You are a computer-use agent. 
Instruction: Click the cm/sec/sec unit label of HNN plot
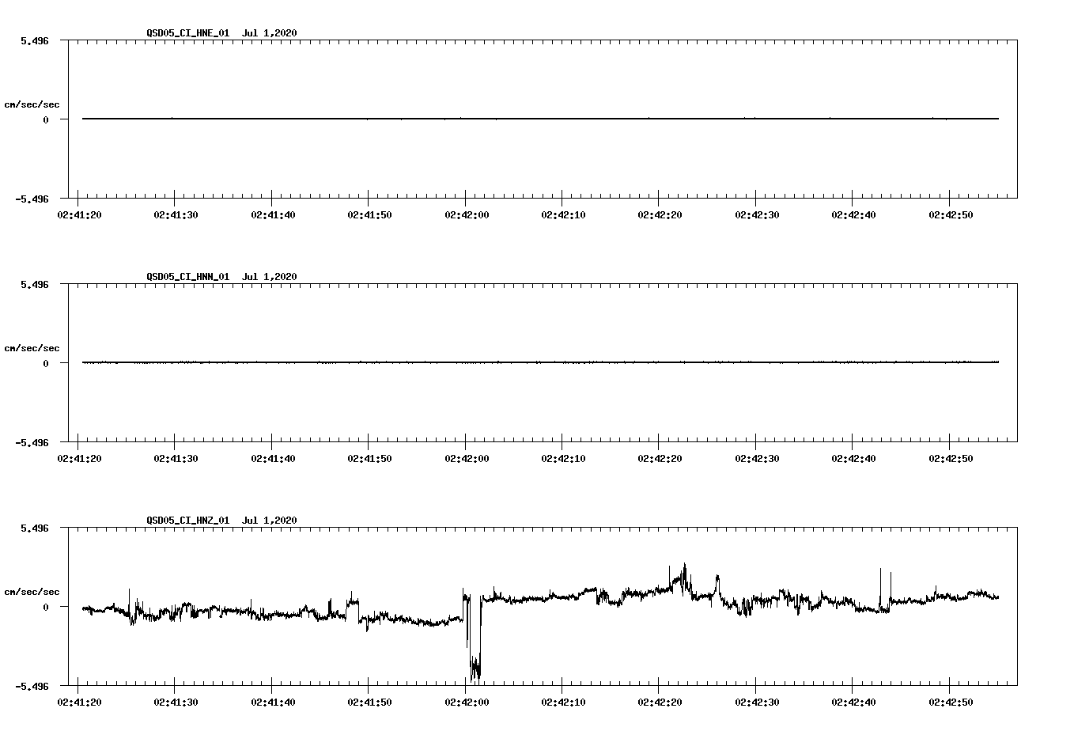(x=32, y=348)
